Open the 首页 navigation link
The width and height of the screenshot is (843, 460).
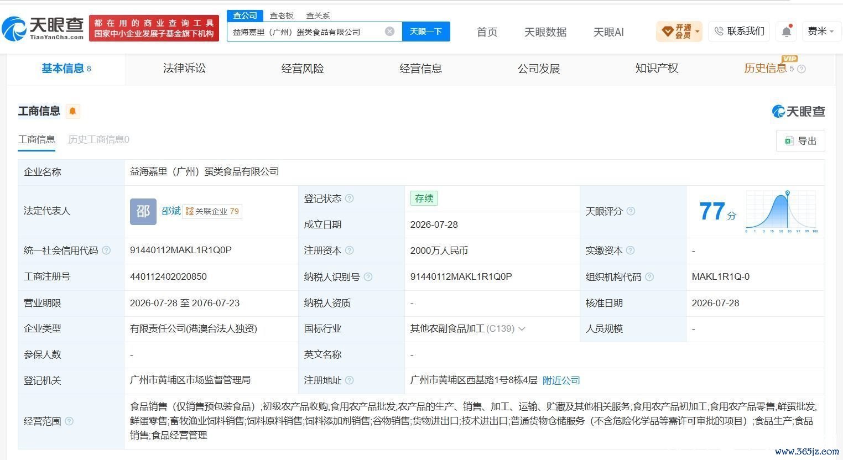487,32
